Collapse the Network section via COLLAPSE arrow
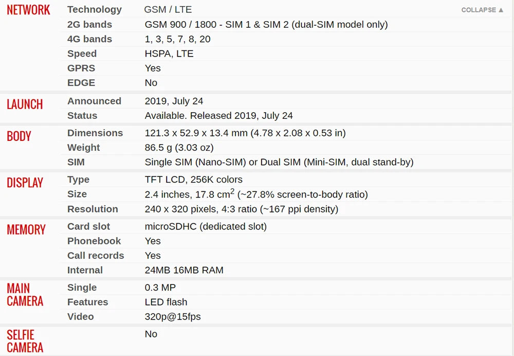Image resolution: width=514 pixels, height=356 pixels. (x=482, y=10)
